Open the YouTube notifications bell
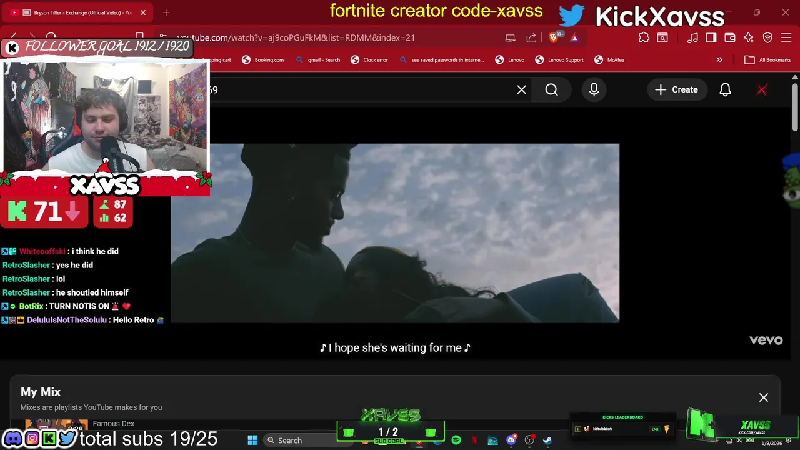The image size is (800, 450). [725, 89]
